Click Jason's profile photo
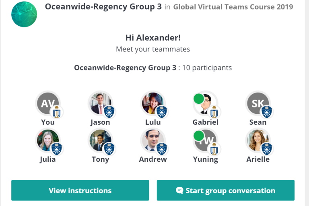The image size is (309, 206). click(x=99, y=103)
